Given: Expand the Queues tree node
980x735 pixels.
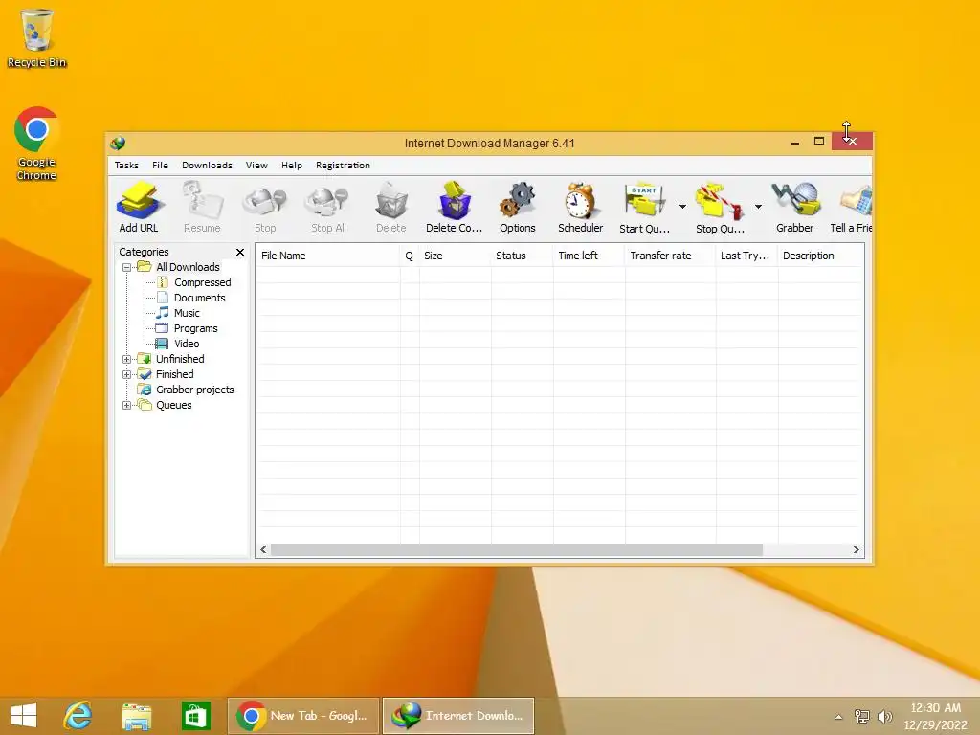Looking at the screenshot, I should point(127,406).
